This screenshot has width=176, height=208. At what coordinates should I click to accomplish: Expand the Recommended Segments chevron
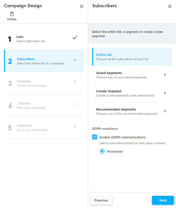point(165,111)
